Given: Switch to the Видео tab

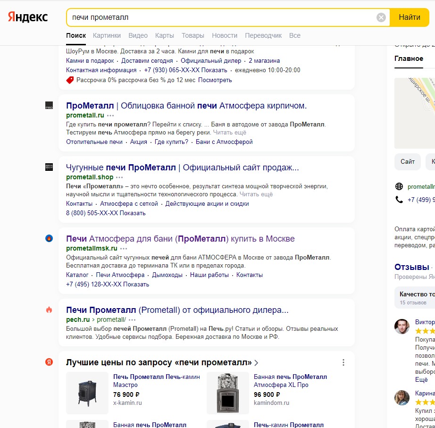Looking at the screenshot, I should coord(138,35).
